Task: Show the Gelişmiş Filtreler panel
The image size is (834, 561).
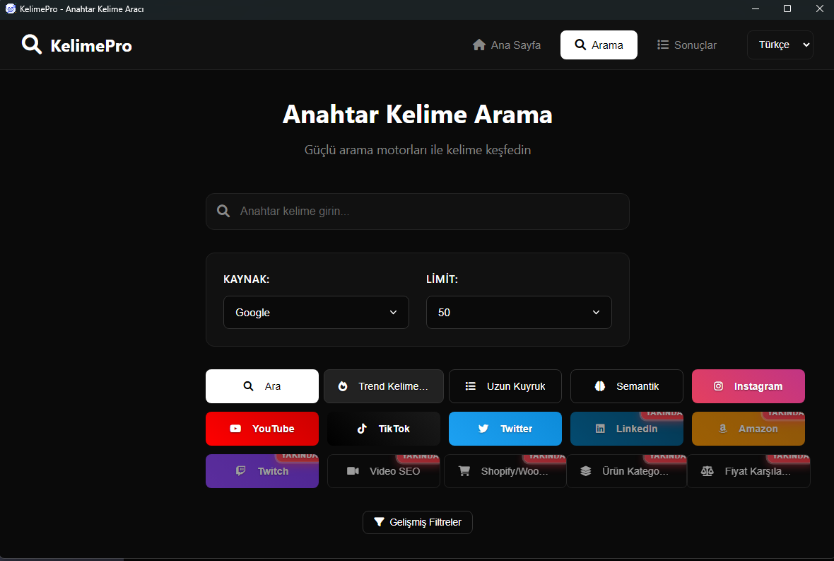Action: click(418, 522)
